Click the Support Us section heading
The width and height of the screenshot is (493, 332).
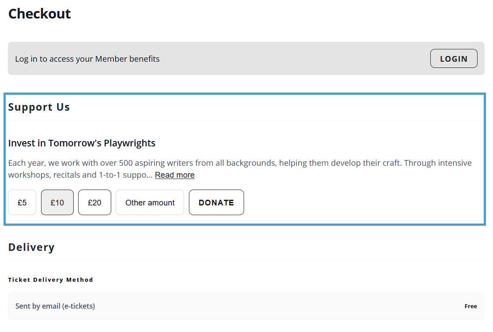pos(39,107)
